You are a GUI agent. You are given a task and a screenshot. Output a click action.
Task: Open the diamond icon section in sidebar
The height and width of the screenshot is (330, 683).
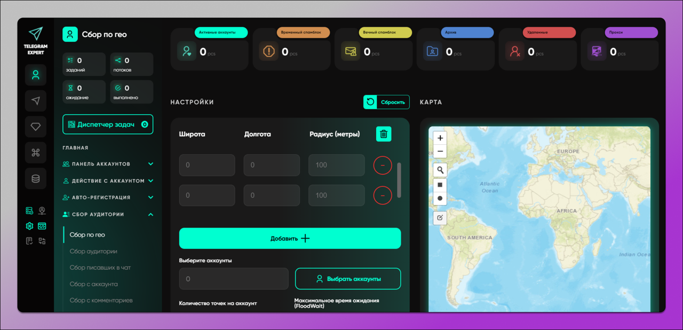[x=36, y=127]
